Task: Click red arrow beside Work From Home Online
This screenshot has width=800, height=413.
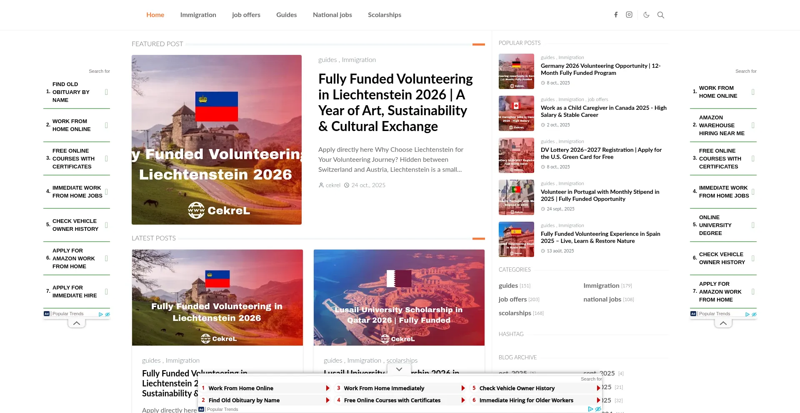Action: click(328, 388)
